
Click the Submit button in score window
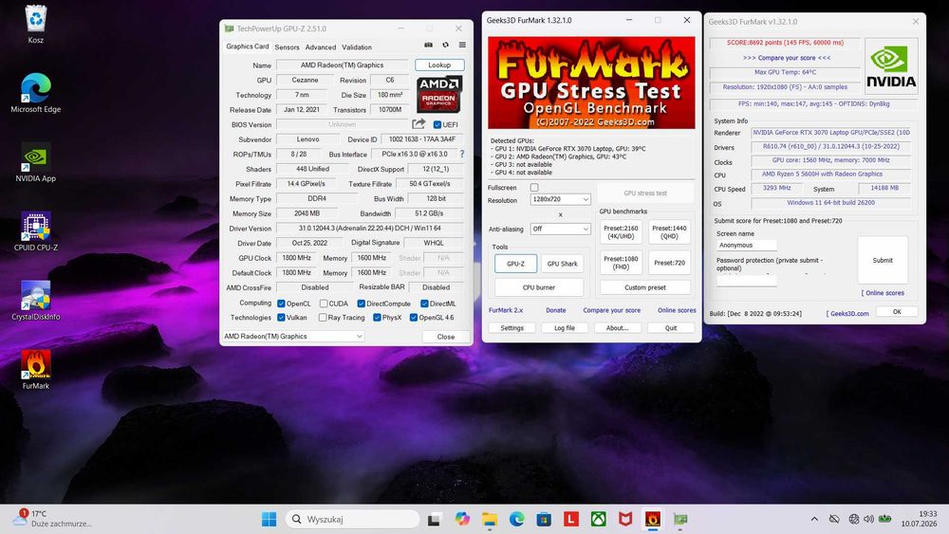[x=883, y=260]
